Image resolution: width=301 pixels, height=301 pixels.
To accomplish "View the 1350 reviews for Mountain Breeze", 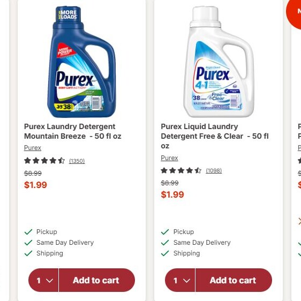I will pos(77,161).
